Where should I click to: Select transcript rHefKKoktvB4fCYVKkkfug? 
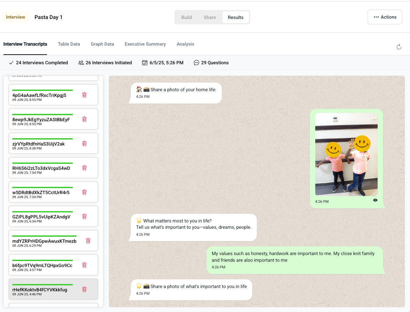pos(53,289)
